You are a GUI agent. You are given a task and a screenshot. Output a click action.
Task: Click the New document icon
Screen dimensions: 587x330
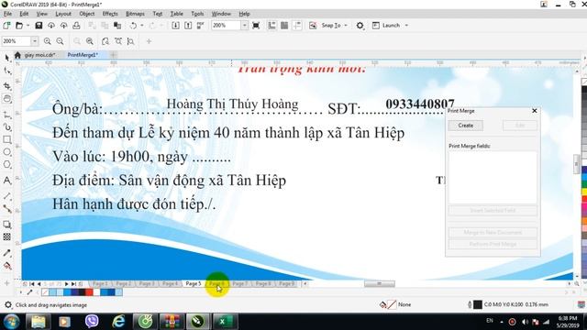click(x=6, y=26)
